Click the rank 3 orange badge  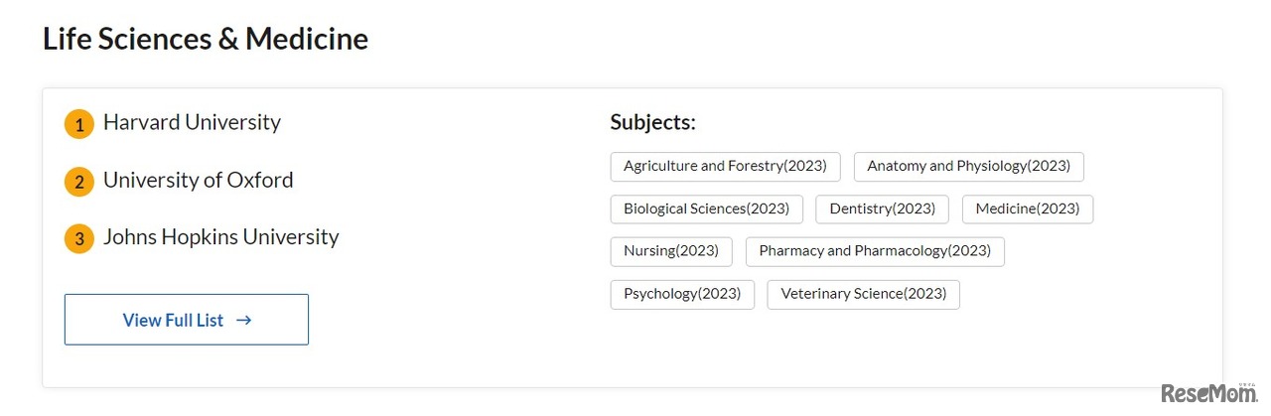click(x=78, y=239)
